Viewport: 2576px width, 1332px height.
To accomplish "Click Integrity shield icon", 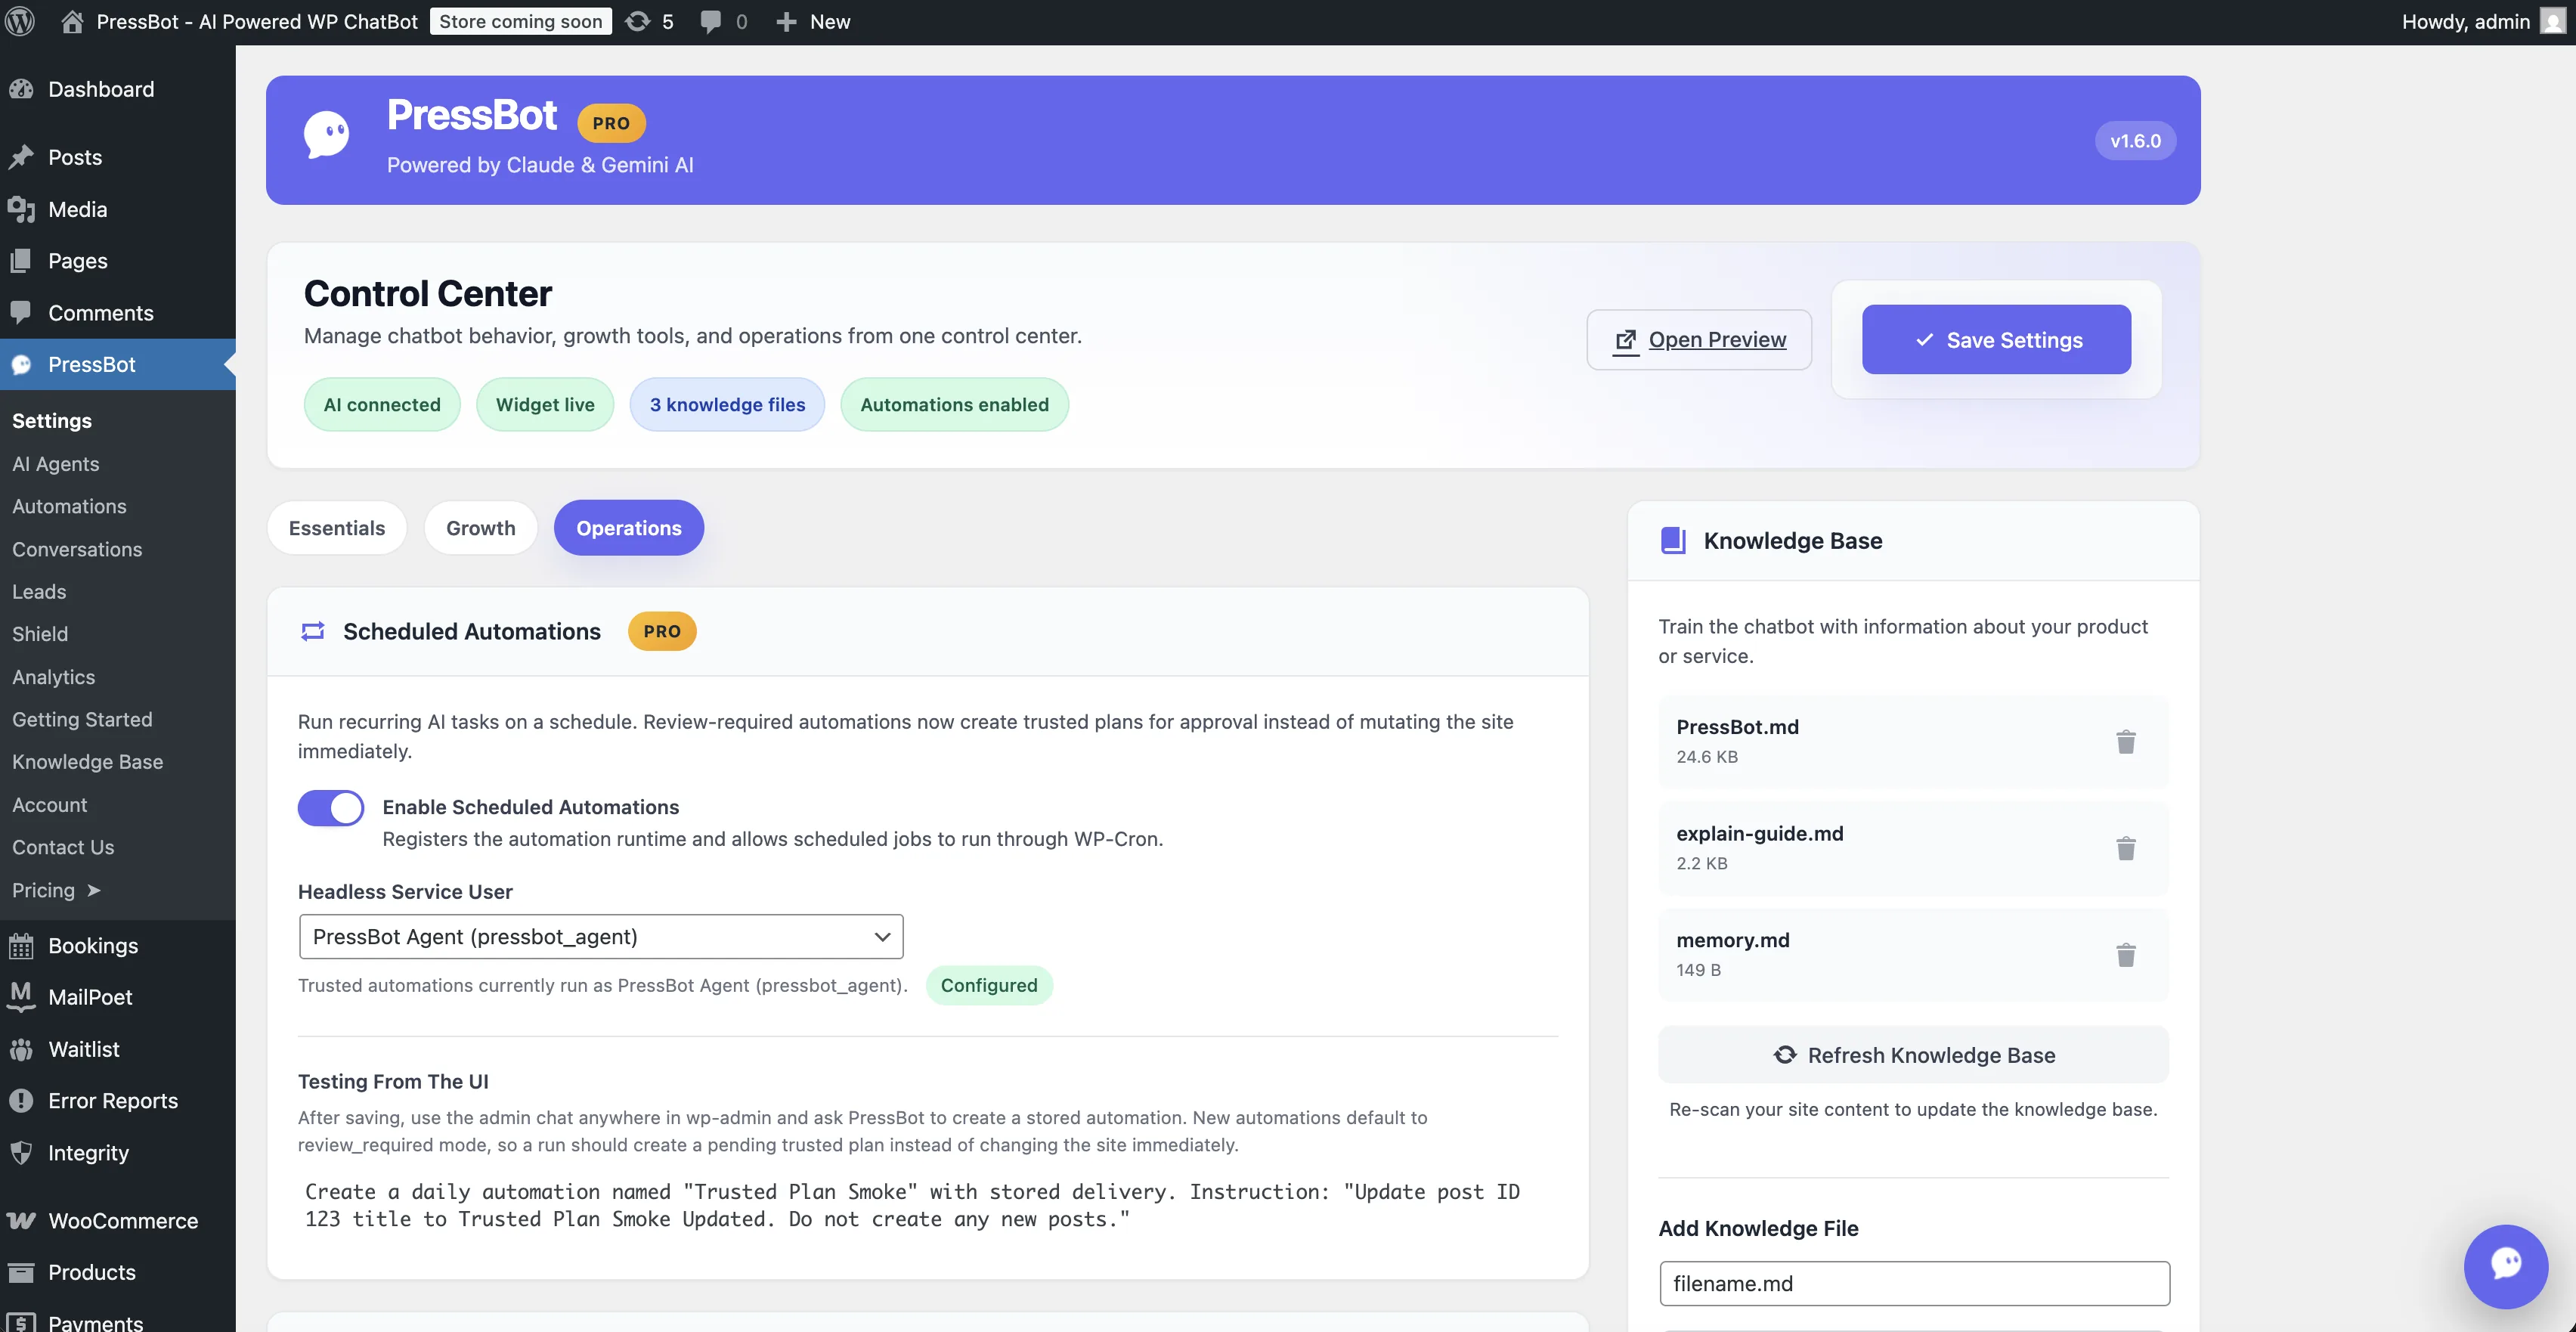I will tap(21, 1153).
